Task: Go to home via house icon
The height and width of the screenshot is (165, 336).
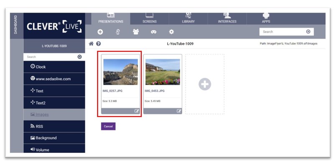Action: coord(91,44)
